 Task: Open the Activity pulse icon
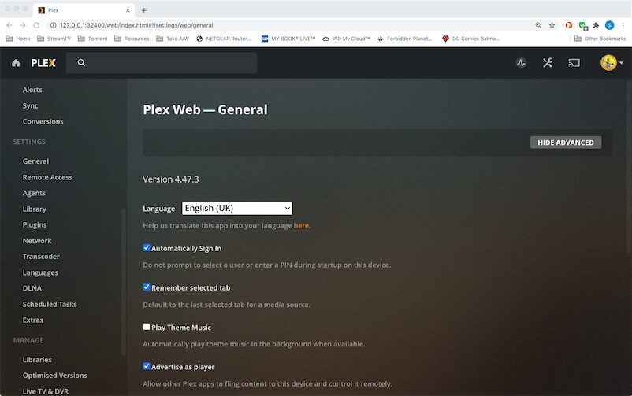(521, 63)
